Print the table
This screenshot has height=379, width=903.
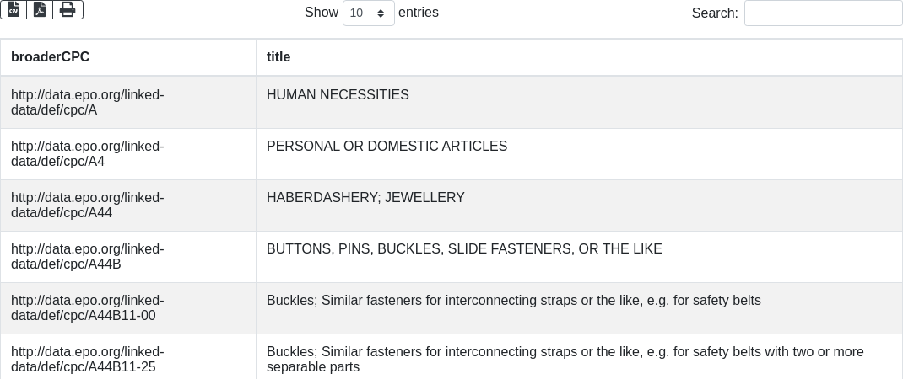[68, 9]
